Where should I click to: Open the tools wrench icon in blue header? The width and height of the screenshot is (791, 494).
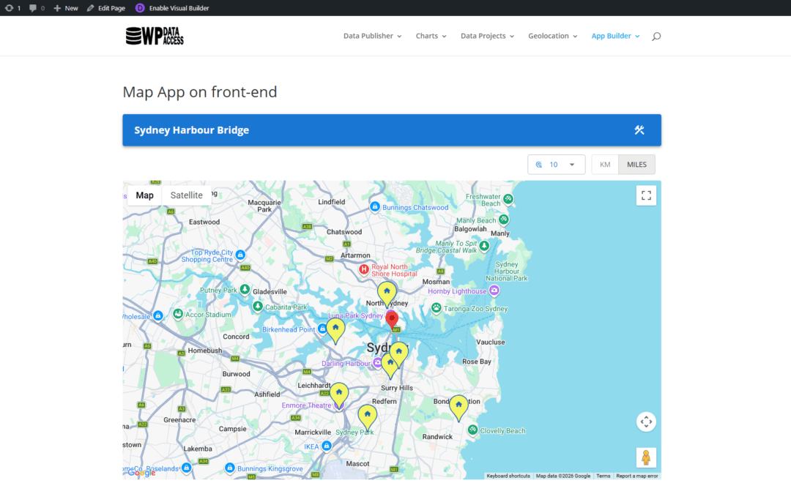pyautogui.click(x=639, y=130)
